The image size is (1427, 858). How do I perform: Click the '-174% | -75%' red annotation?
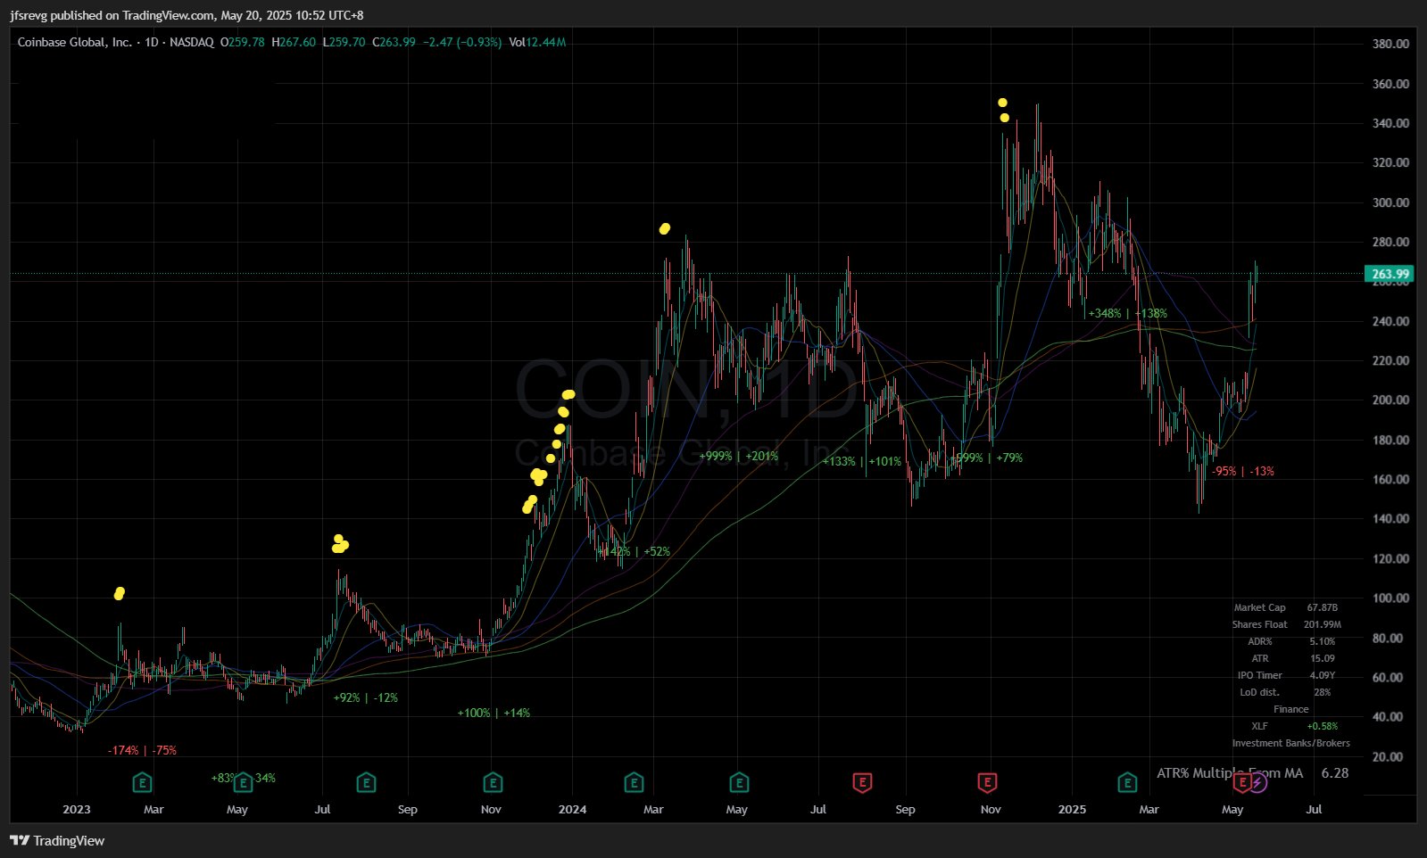coord(142,750)
